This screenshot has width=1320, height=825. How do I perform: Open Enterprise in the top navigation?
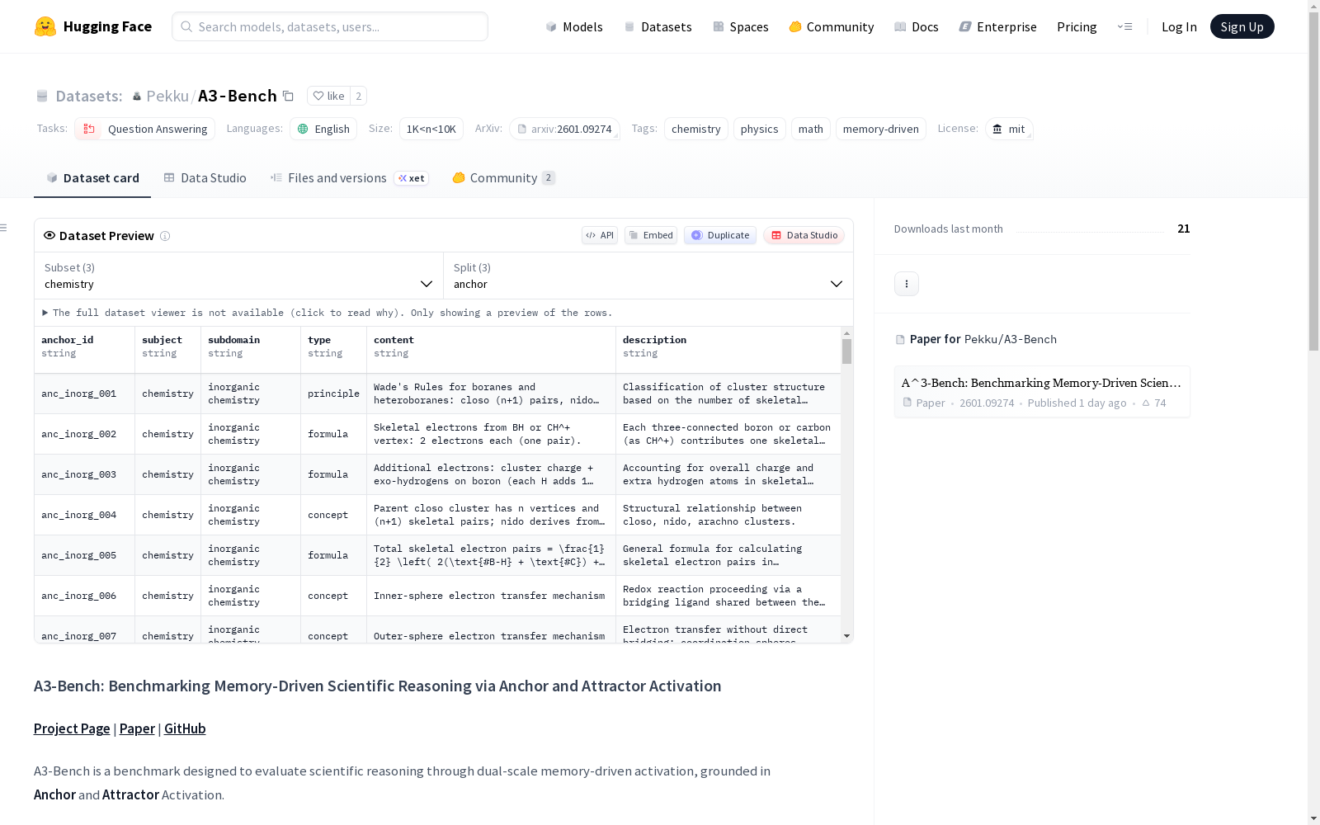(997, 26)
